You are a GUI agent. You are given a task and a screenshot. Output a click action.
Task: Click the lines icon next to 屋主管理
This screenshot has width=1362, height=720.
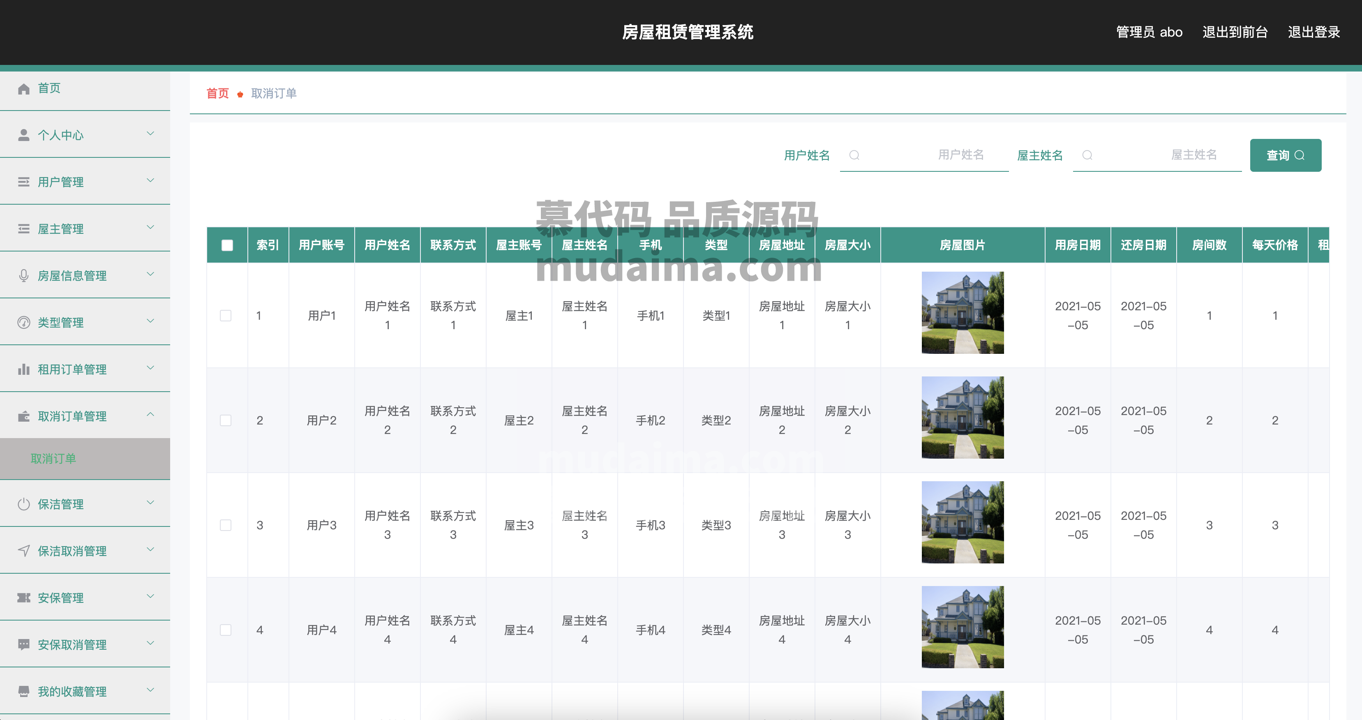[x=24, y=229]
